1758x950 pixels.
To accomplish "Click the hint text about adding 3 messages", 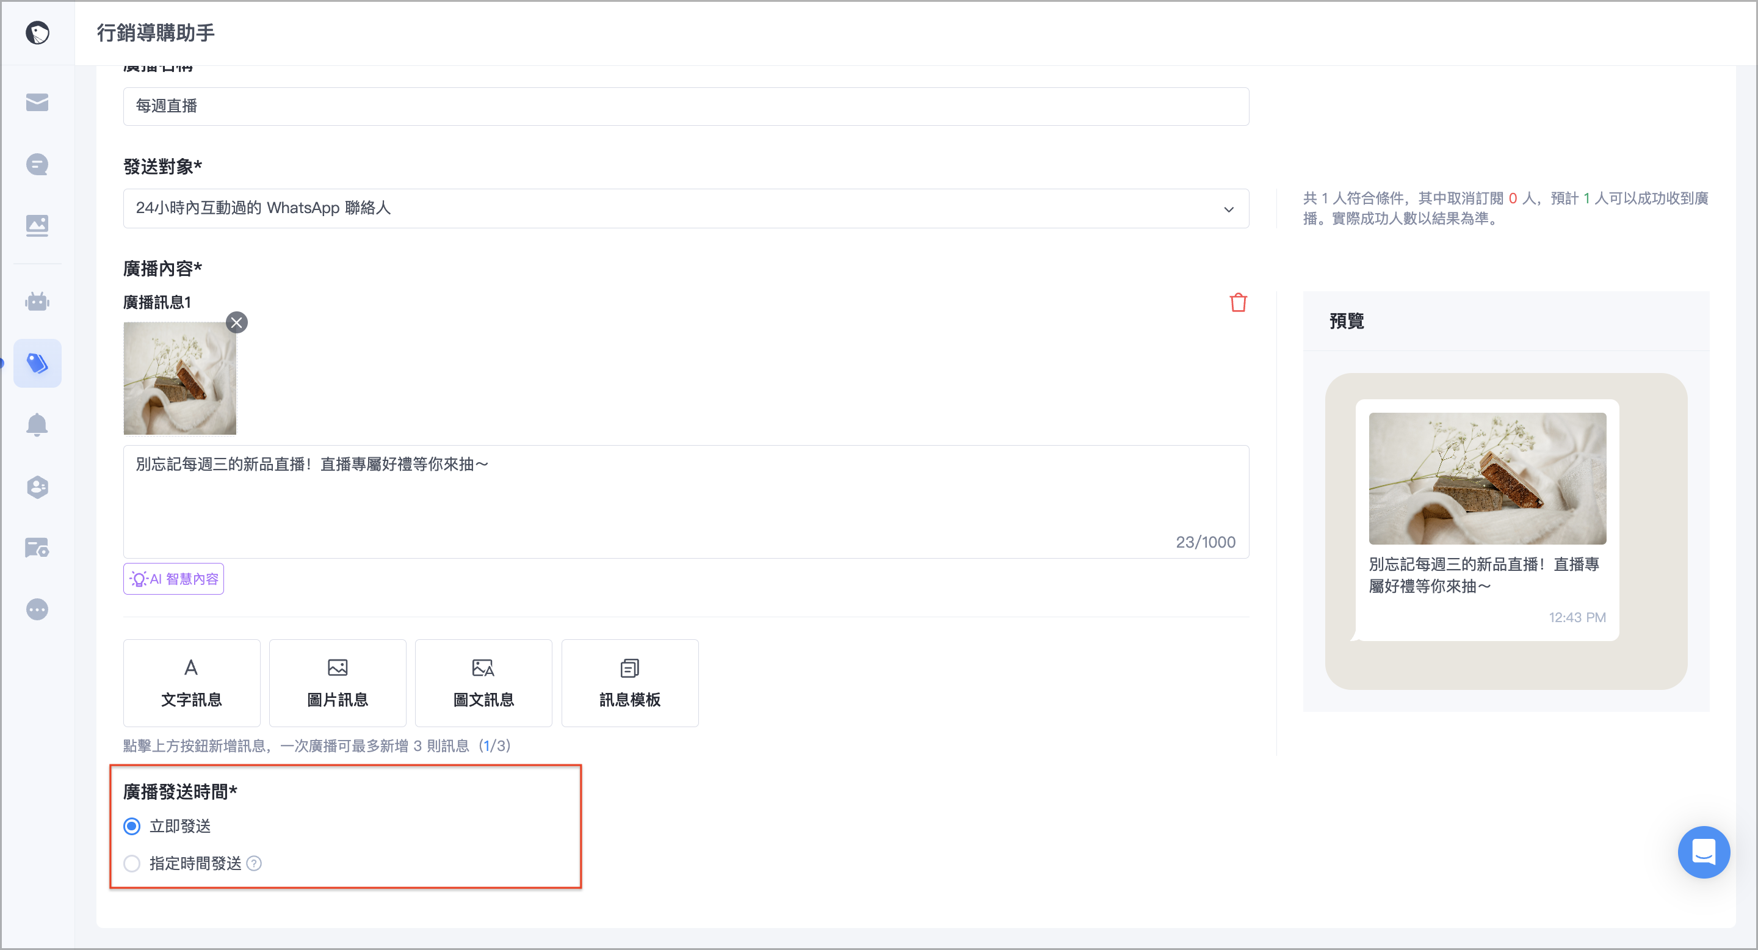I will 317,745.
